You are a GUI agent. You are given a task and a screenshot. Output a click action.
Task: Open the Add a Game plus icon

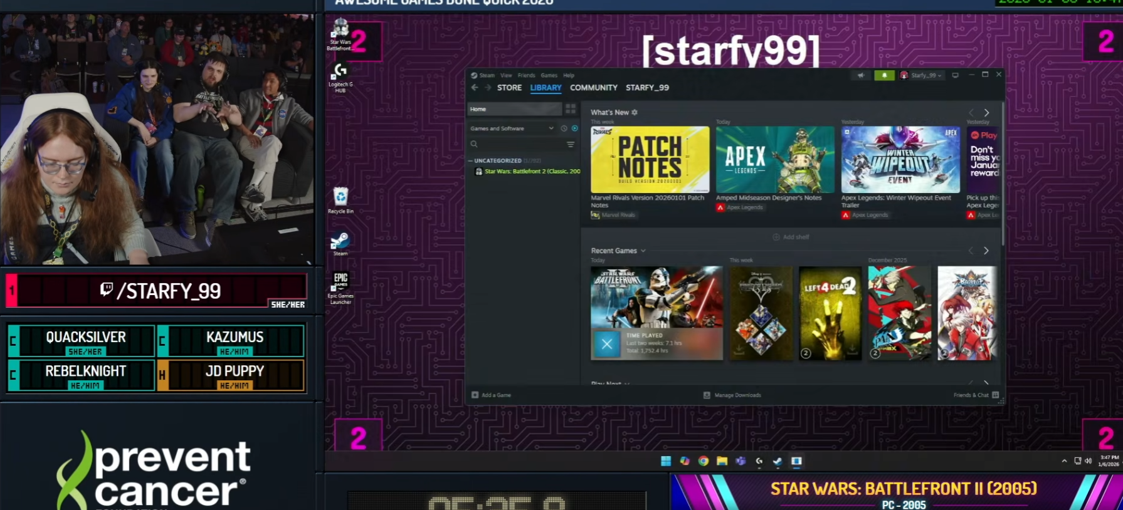[475, 395]
